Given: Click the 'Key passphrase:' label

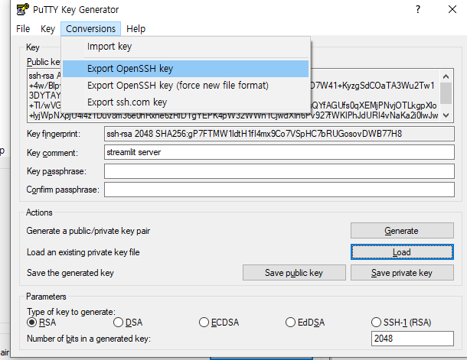Looking at the screenshot, I should (x=57, y=171).
